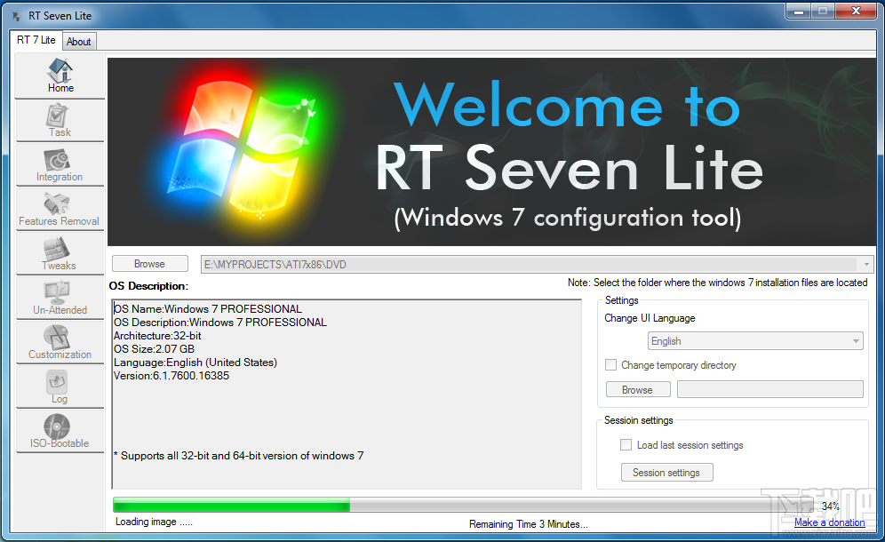Expand the installation path dropdown
This screenshot has width=885, height=542.
pos(865,264)
